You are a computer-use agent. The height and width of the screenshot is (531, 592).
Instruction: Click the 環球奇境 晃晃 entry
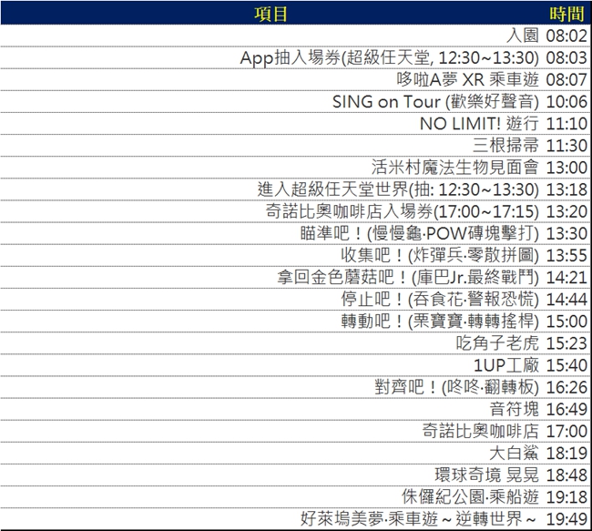coord(486,475)
